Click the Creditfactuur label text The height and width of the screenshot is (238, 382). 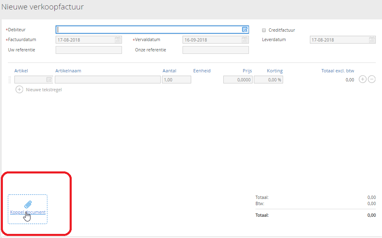click(282, 30)
